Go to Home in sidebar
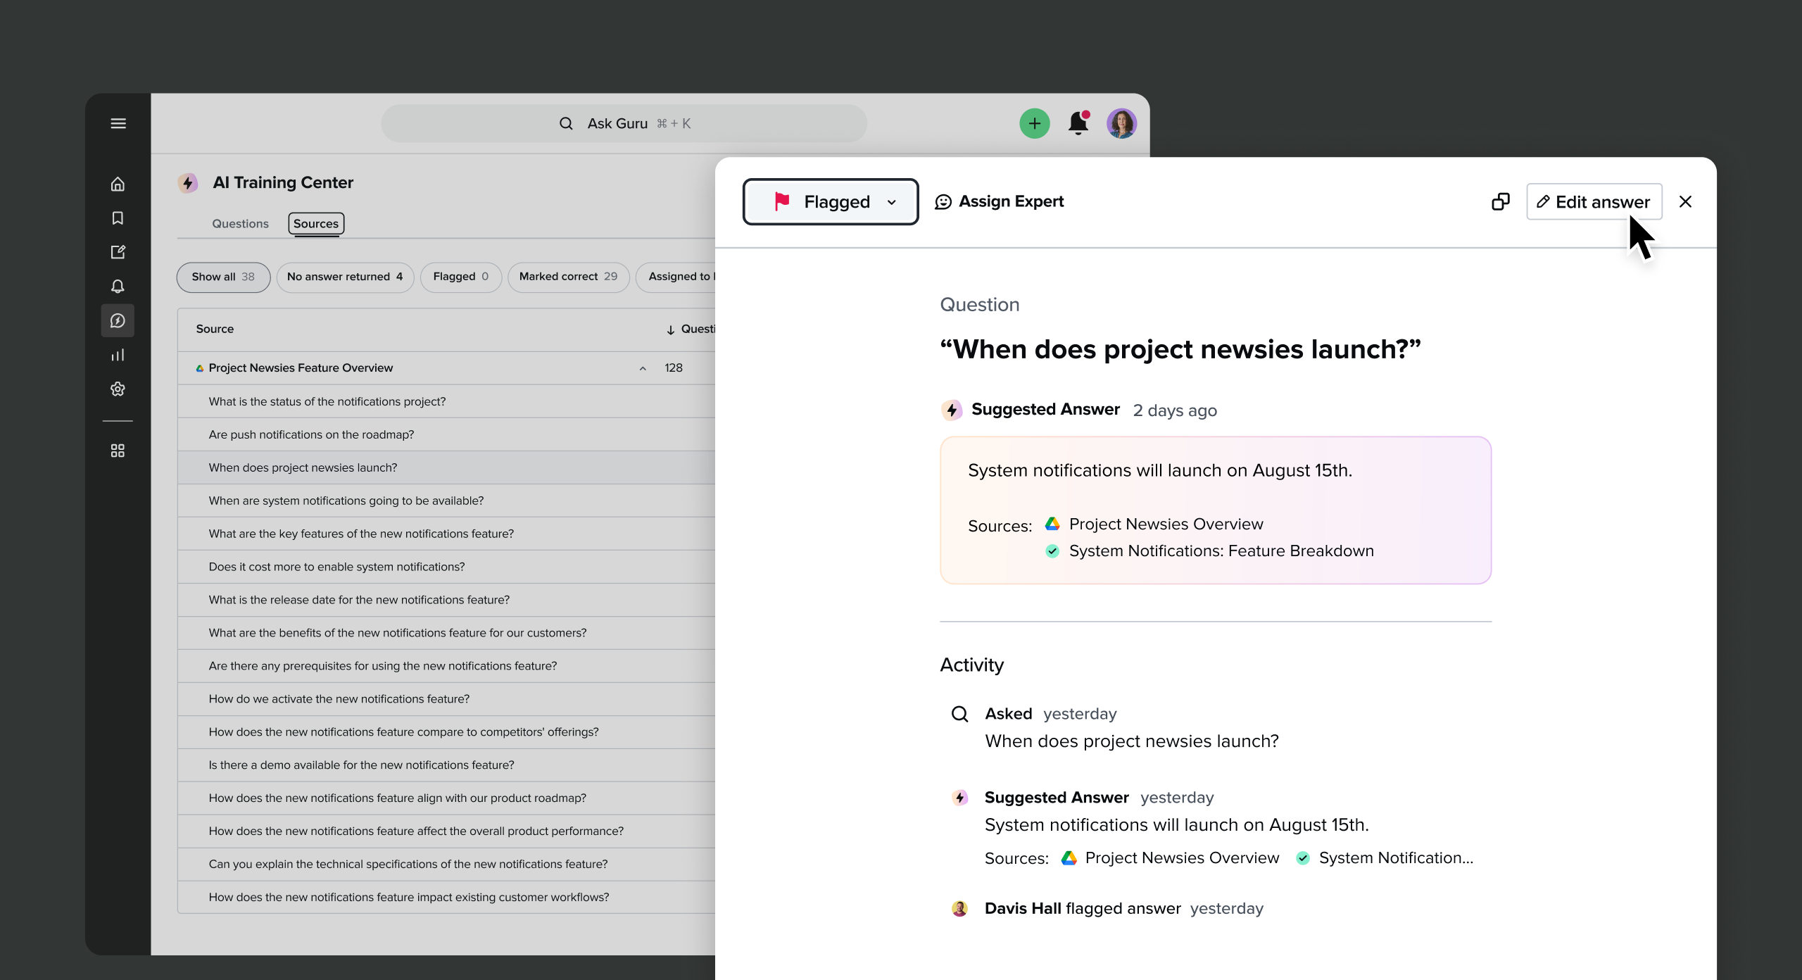 (x=118, y=184)
